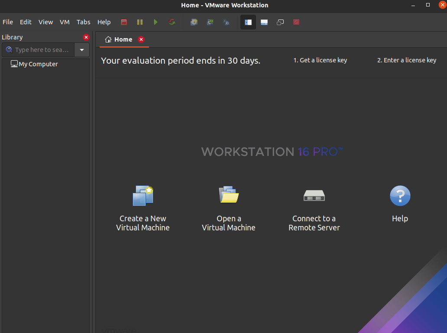
Task: Click the library search field
Action: tap(38, 50)
